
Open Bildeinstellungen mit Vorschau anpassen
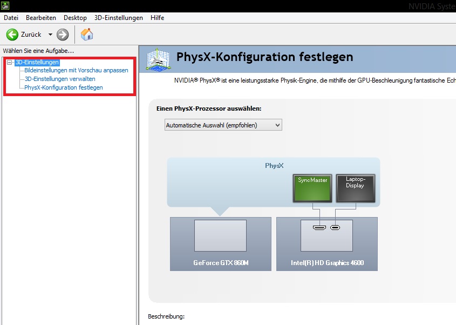click(x=76, y=70)
